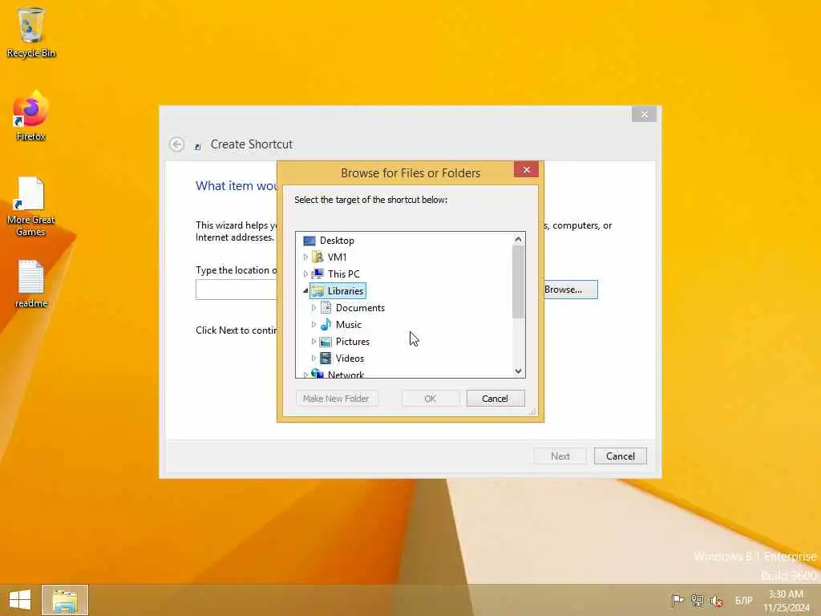
Task: Open the taskbar clock and date
Action: (786, 601)
